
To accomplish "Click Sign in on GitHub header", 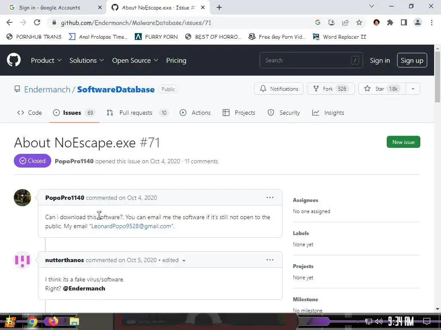I will 380,60.
